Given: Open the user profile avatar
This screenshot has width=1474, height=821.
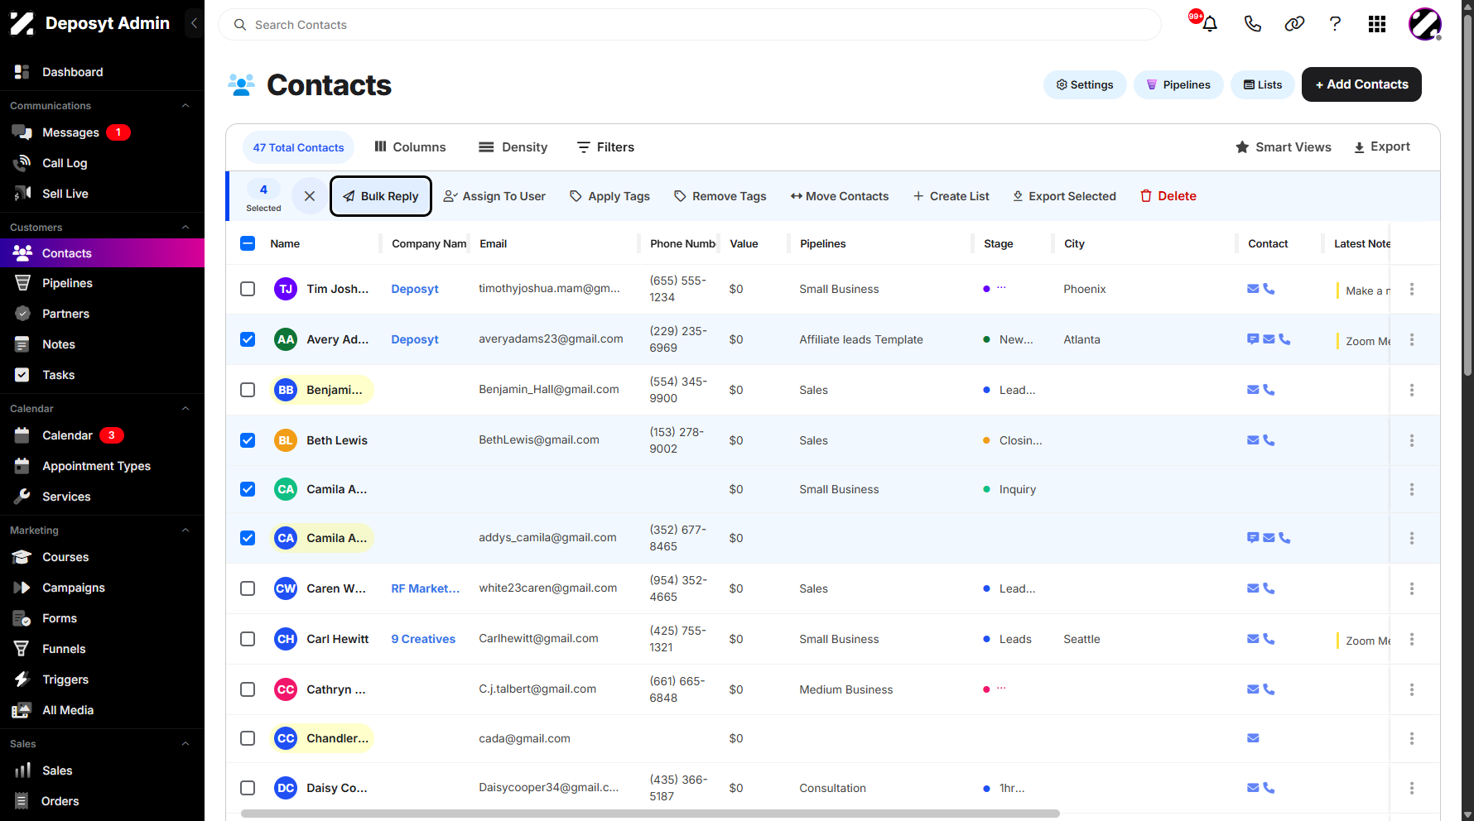Looking at the screenshot, I should tap(1424, 24).
